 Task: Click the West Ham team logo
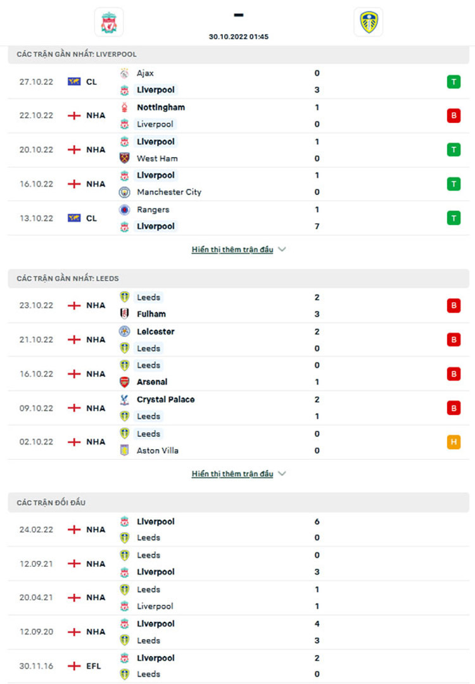click(x=124, y=158)
